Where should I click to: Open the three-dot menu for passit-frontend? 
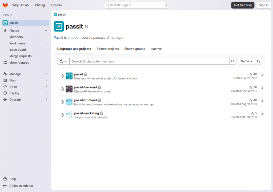(x=262, y=100)
